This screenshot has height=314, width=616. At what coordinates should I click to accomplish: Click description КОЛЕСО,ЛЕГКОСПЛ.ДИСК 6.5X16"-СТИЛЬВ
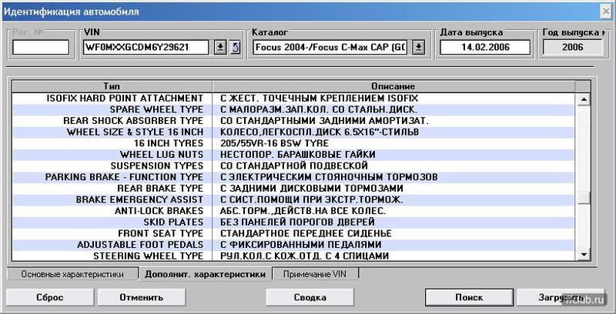tap(320, 132)
